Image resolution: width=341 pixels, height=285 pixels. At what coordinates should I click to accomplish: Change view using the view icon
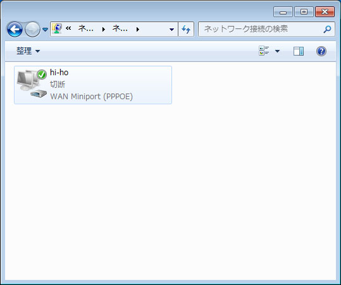click(x=264, y=51)
